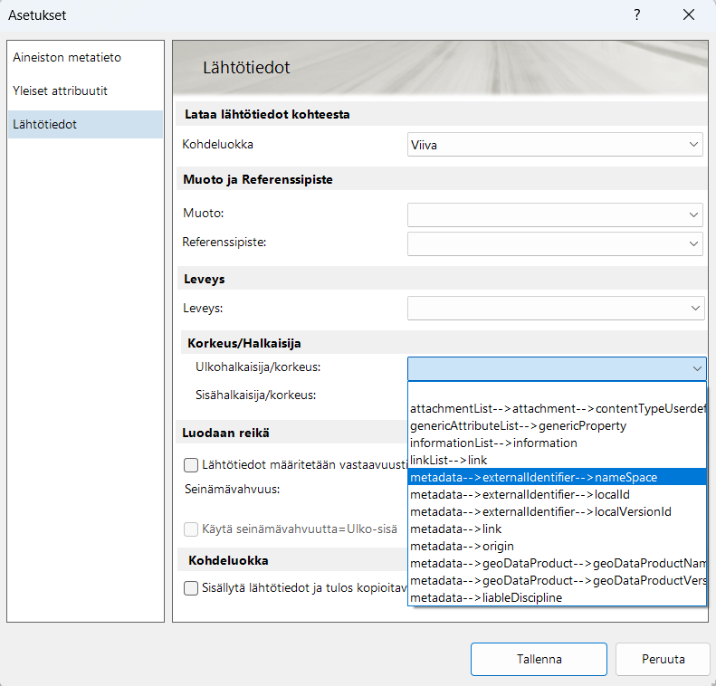This screenshot has height=686, width=716.
Task: Enable Lähtötiedot määritetään vastaavuustaulukossa checkbox
Action: [x=191, y=465]
